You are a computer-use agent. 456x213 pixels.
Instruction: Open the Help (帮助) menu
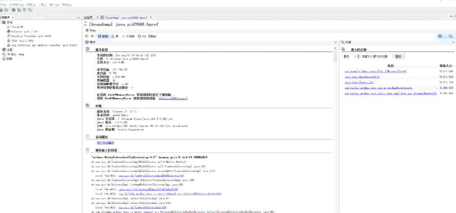(67, 5)
